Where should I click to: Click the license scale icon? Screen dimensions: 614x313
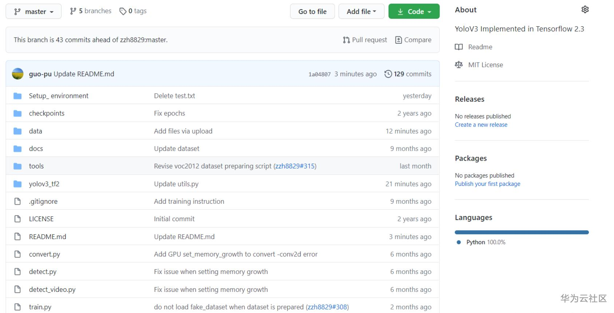point(459,65)
